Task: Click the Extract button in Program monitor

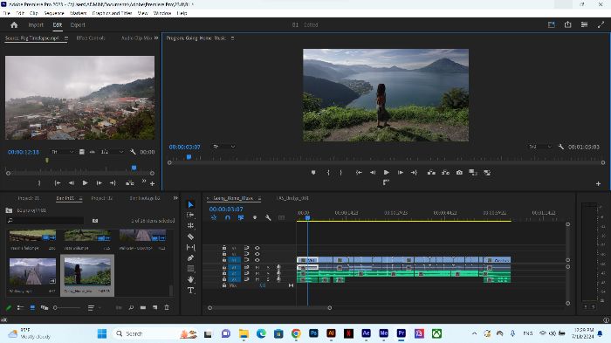Action: (x=445, y=172)
